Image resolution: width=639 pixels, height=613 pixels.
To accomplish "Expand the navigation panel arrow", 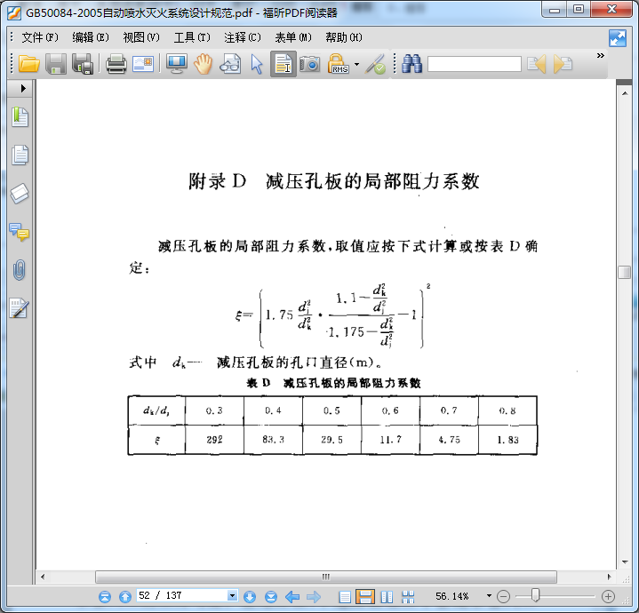I will [23, 88].
